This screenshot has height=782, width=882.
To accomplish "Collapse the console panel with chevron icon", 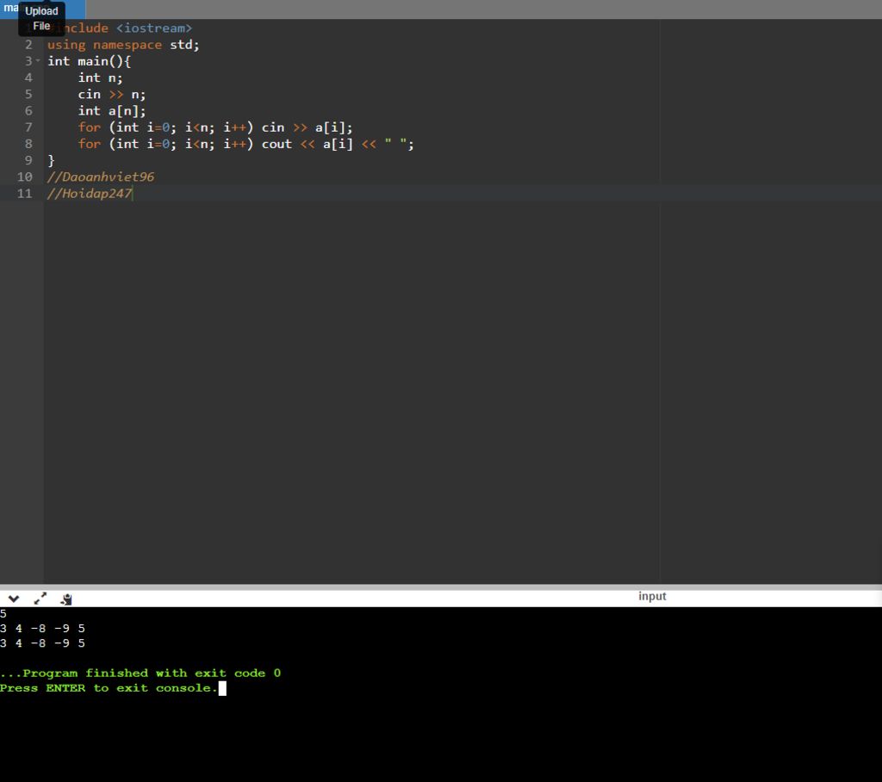I will click(x=14, y=599).
